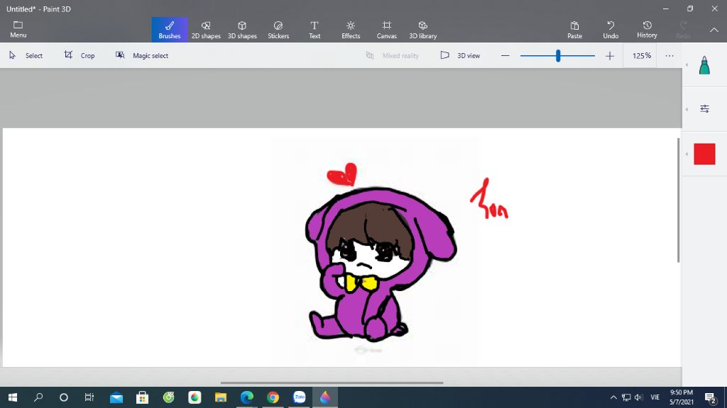Open the History panel
The height and width of the screenshot is (408, 727).
point(647,30)
